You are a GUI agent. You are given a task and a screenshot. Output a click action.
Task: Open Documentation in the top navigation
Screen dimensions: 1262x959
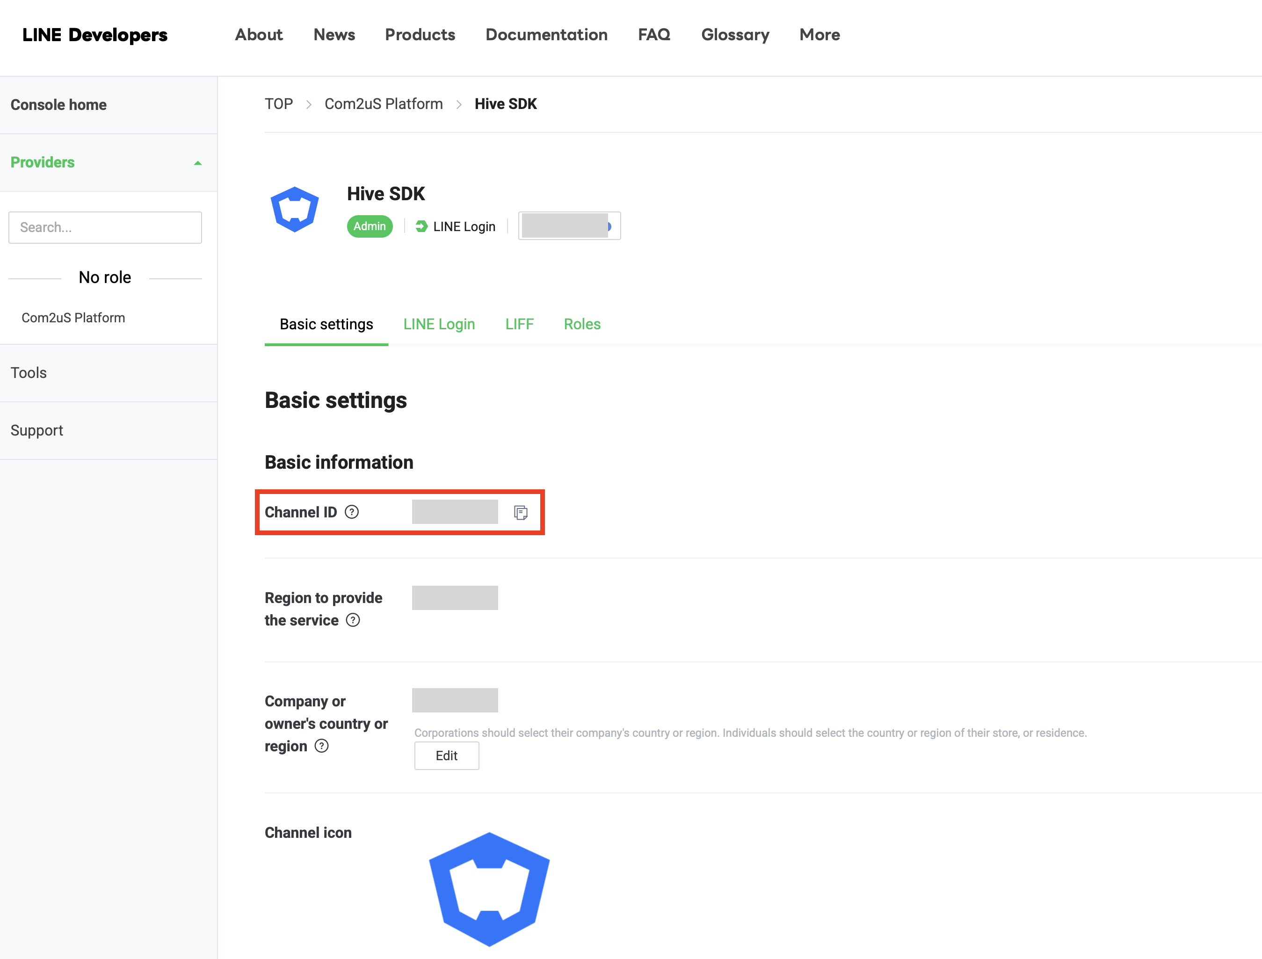(546, 35)
